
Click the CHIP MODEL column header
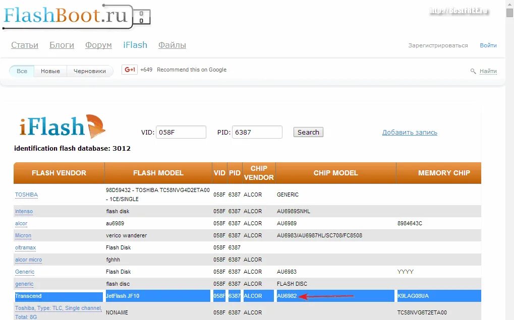tap(335, 173)
